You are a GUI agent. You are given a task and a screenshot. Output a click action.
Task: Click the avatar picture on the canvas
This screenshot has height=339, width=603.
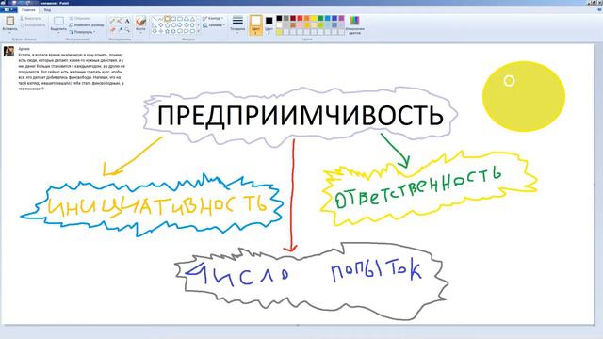[x=8, y=51]
